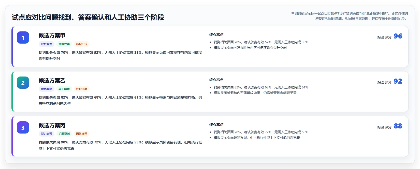Screen dimensions: 420x169
Task: Select the 候选方案丙 title
Action: click(x=52, y=125)
